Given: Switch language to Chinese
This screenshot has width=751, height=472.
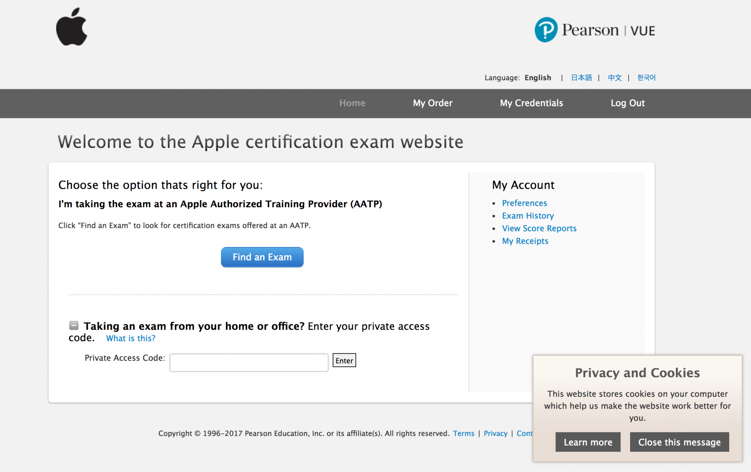Looking at the screenshot, I should pos(614,77).
